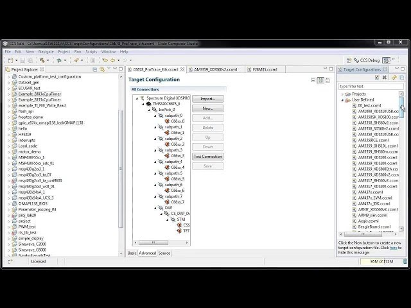Collapse the DAP node

coord(155,208)
